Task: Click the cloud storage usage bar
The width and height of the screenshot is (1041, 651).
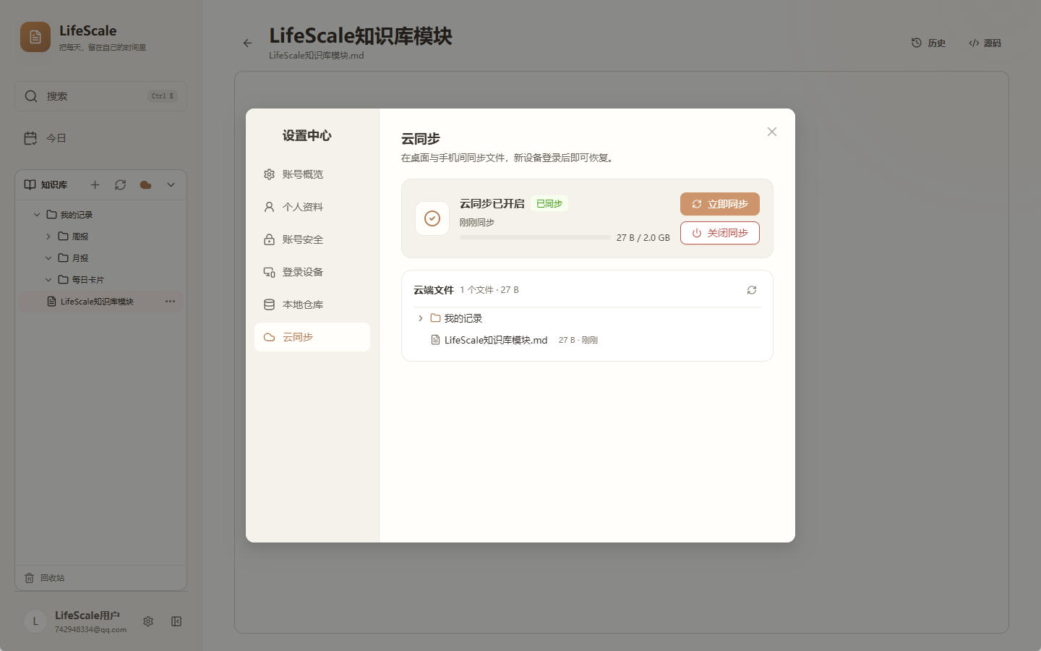Action: (535, 237)
